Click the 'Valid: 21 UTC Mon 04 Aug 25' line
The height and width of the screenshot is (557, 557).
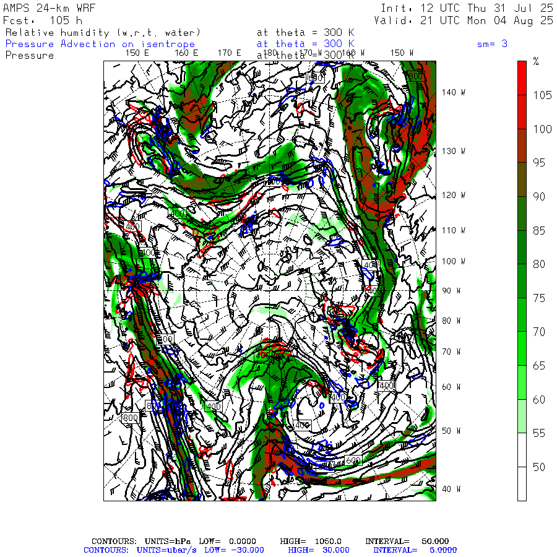click(x=464, y=20)
